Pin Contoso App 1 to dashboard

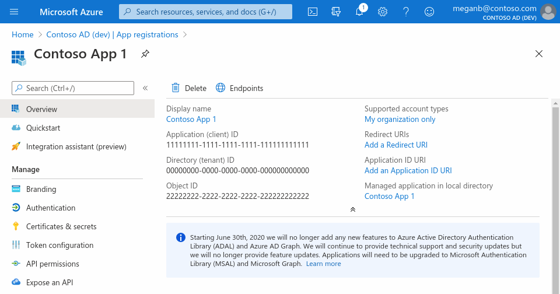(x=145, y=54)
